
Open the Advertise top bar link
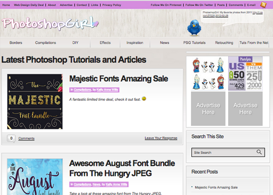(66, 5)
